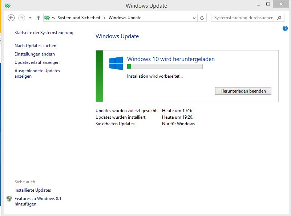Open 'Einstellungen ändern'
Viewport: 291px width, 216px height.
tap(35, 54)
